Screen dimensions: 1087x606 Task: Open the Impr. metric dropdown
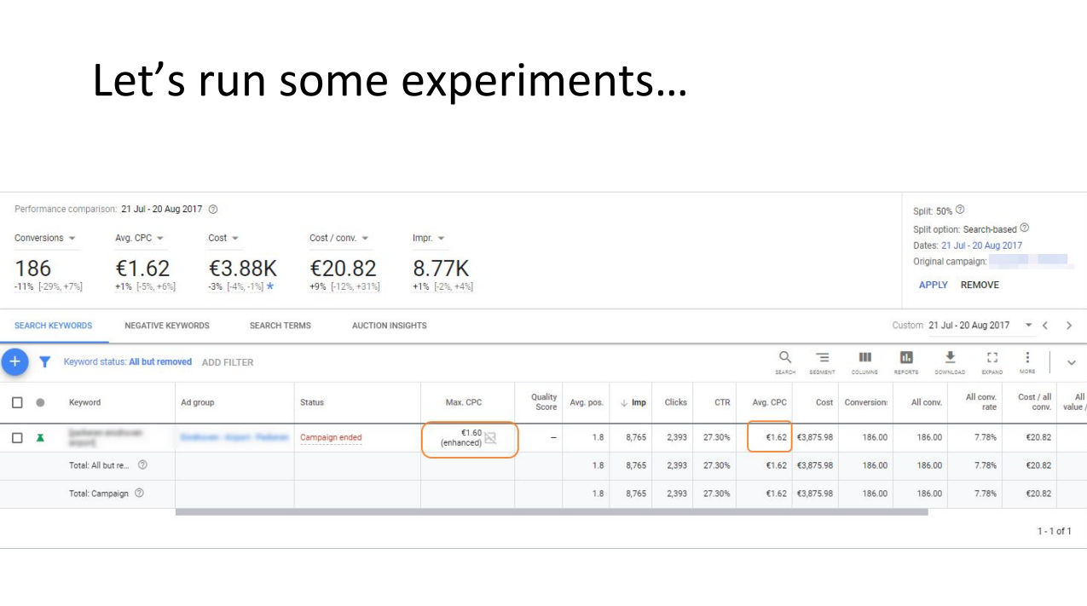(429, 238)
